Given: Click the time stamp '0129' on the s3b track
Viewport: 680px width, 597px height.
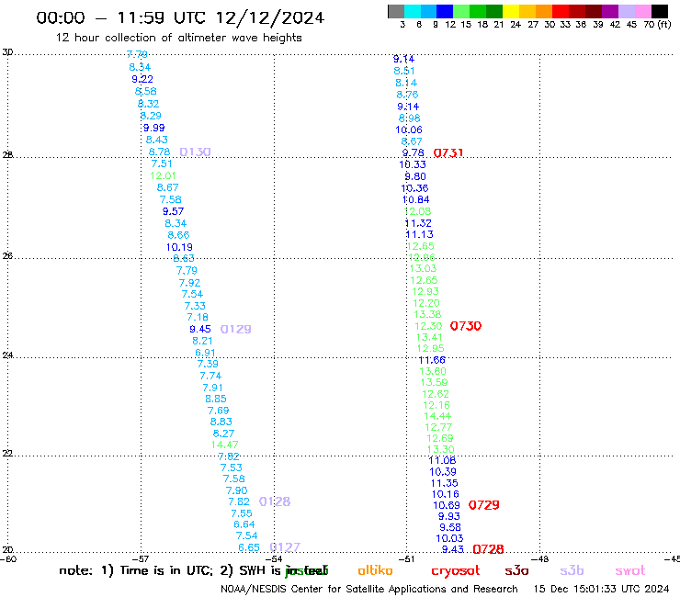Looking at the screenshot, I should point(235,329).
